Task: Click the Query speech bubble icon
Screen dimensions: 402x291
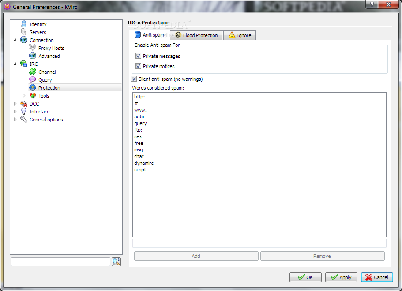Action: pyautogui.click(x=33, y=79)
